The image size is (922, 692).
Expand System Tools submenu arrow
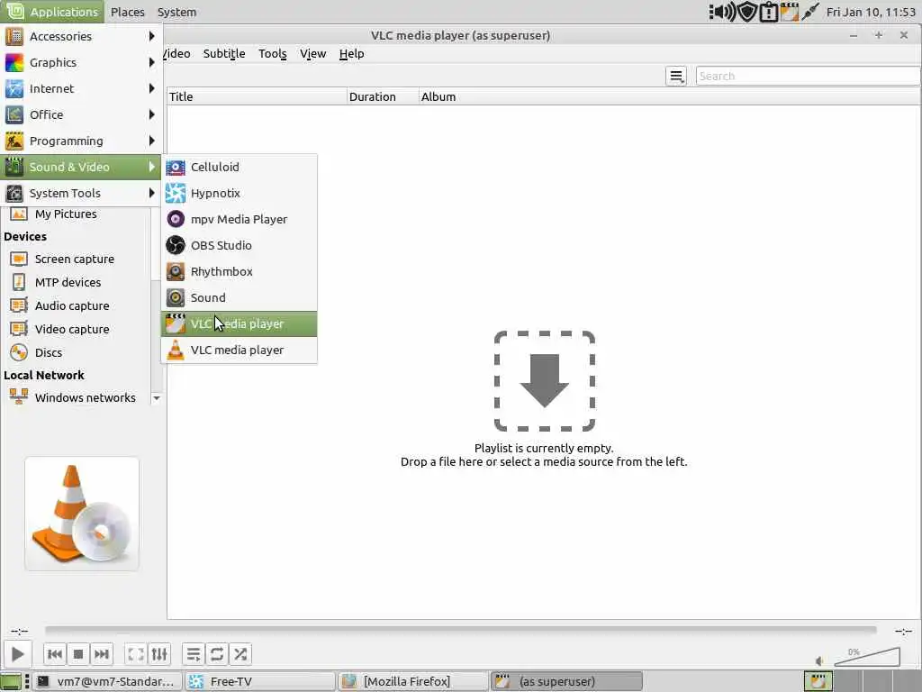click(x=151, y=193)
